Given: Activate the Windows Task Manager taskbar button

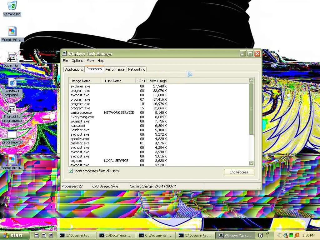Looking at the screenshot, I should [235, 235].
